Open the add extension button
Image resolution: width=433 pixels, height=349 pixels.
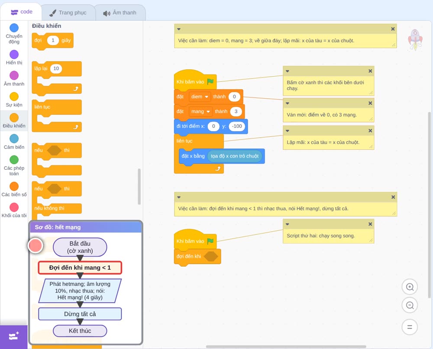click(14, 336)
